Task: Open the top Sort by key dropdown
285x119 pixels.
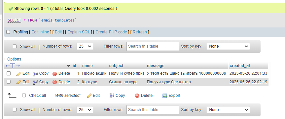Action: [228, 46]
